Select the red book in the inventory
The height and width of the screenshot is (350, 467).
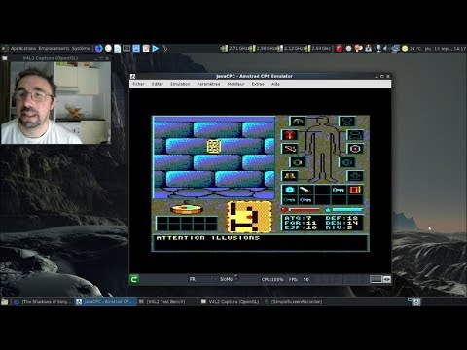[x=355, y=190]
